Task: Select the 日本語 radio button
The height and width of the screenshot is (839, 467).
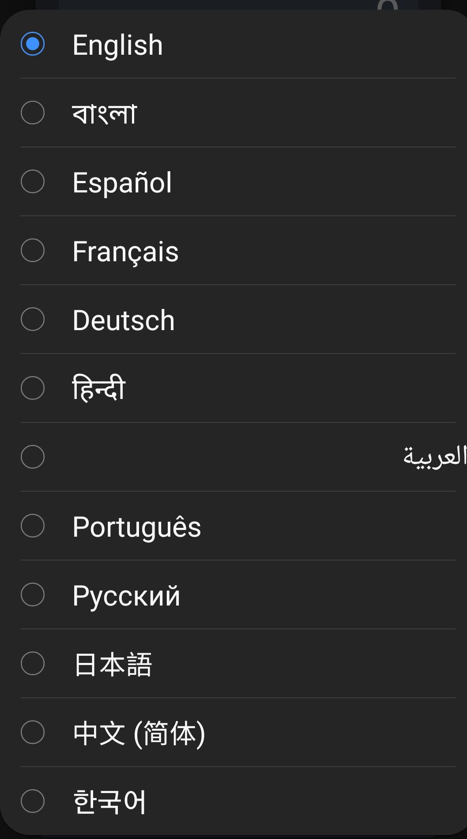Action: tap(33, 663)
